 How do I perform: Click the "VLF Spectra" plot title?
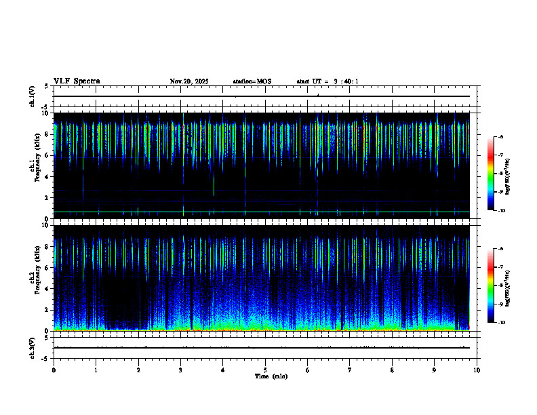(x=77, y=81)
